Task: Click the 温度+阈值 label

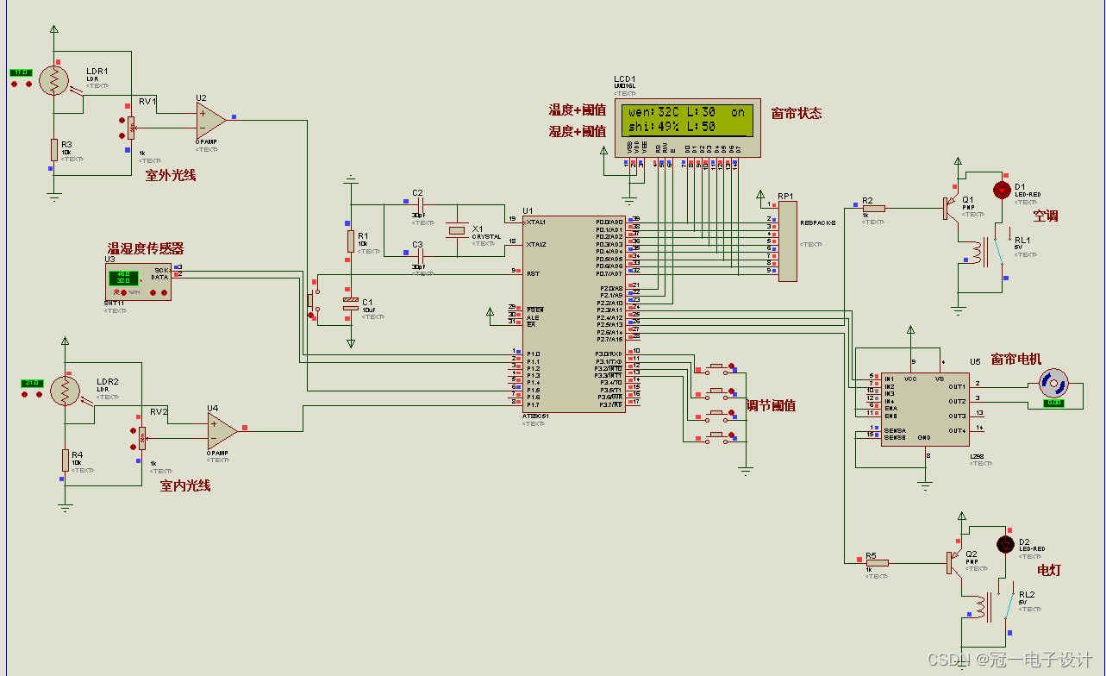Action: click(x=578, y=110)
